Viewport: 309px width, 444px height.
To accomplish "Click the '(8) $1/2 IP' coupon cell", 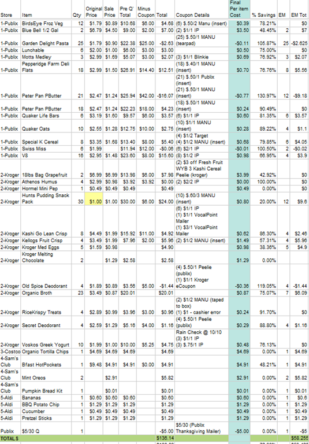I will click(202, 156).
